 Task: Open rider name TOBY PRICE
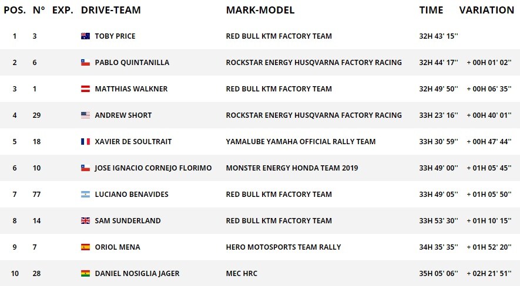(x=115, y=36)
